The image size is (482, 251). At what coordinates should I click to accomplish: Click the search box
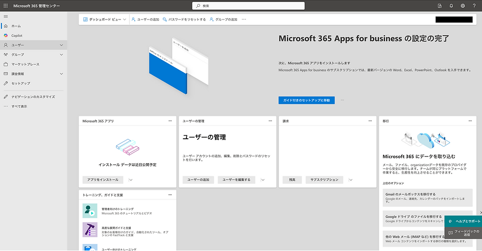[x=248, y=6]
